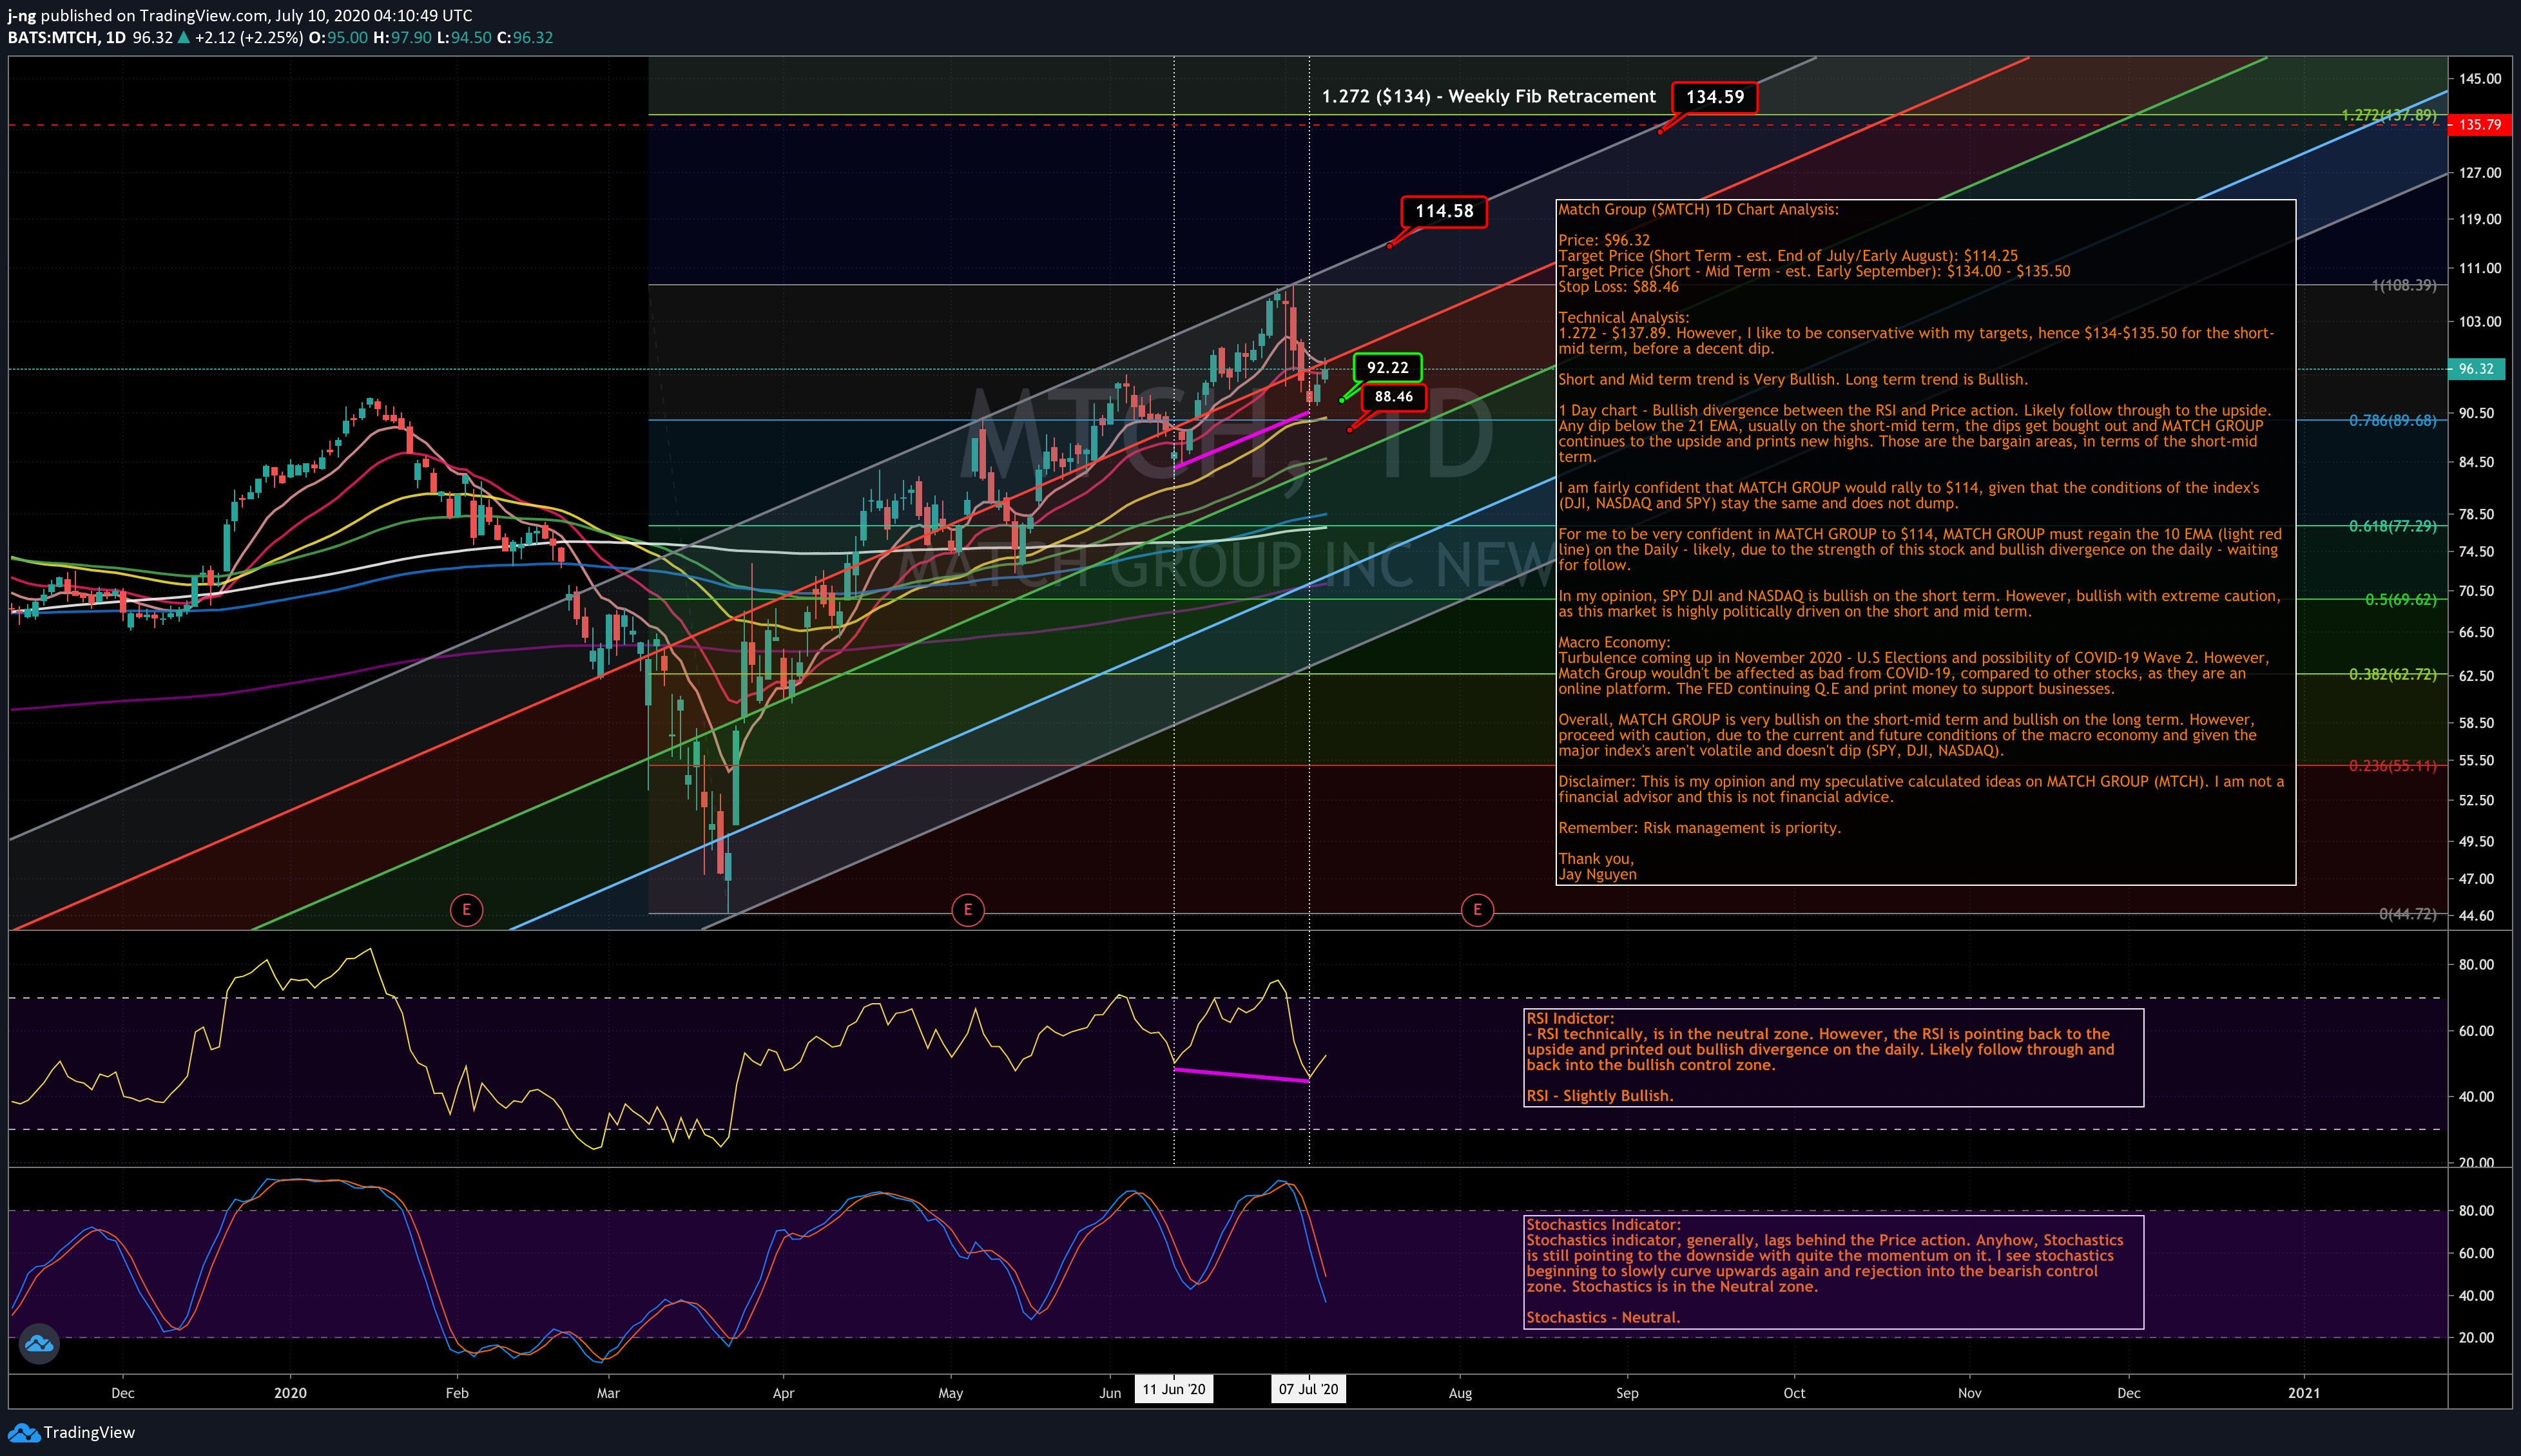Image resolution: width=2521 pixels, height=1456 pixels.
Task: Click the 2021 label on time axis
Action: tap(2304, 1393)
